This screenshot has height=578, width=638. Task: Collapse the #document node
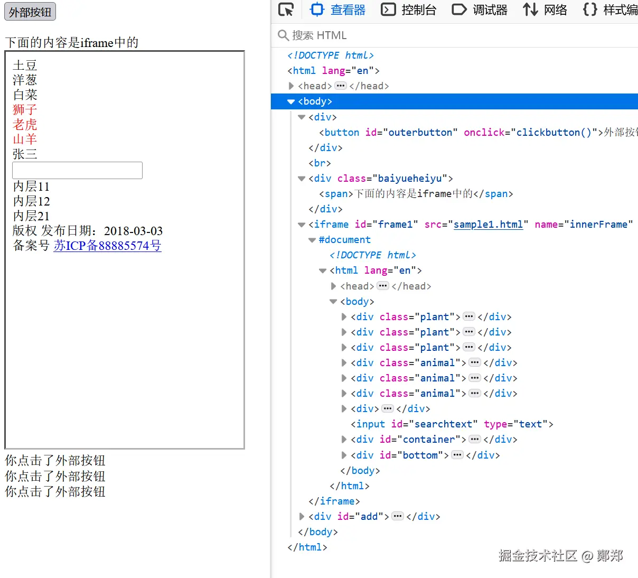tap(312, 240)
